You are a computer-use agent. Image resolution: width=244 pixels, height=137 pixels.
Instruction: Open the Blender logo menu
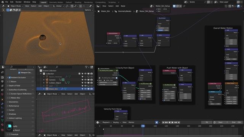point(3,2)
